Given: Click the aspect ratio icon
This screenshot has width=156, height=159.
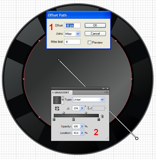Looking at the screenshot, I should coord(90,108).
